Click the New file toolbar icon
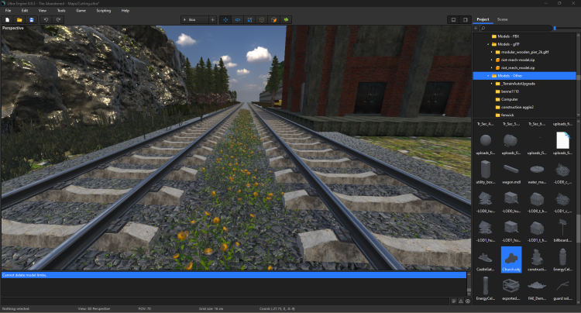Viewport: 581px width, 313px height. (8, 19)
